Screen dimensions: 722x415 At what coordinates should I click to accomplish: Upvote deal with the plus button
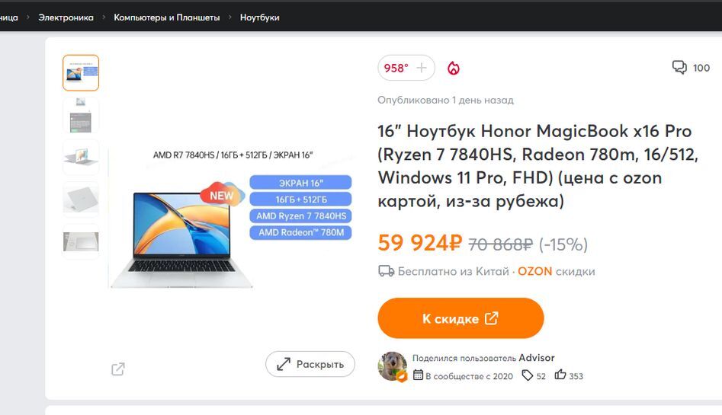pyautogui.click(x=422, y=68)
